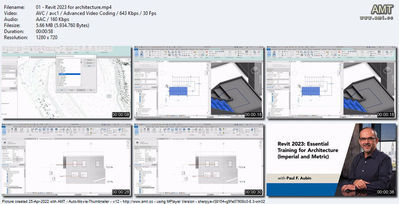Select the Door tool in 00:00:28 thumbnail
399x204 pixels.
coord(12,130)
